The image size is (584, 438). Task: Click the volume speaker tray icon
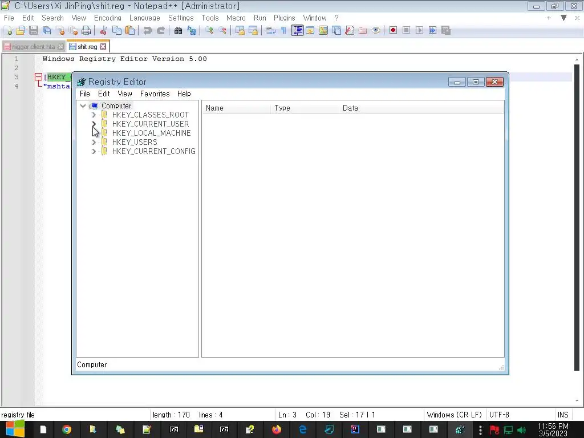coord(521,430)
